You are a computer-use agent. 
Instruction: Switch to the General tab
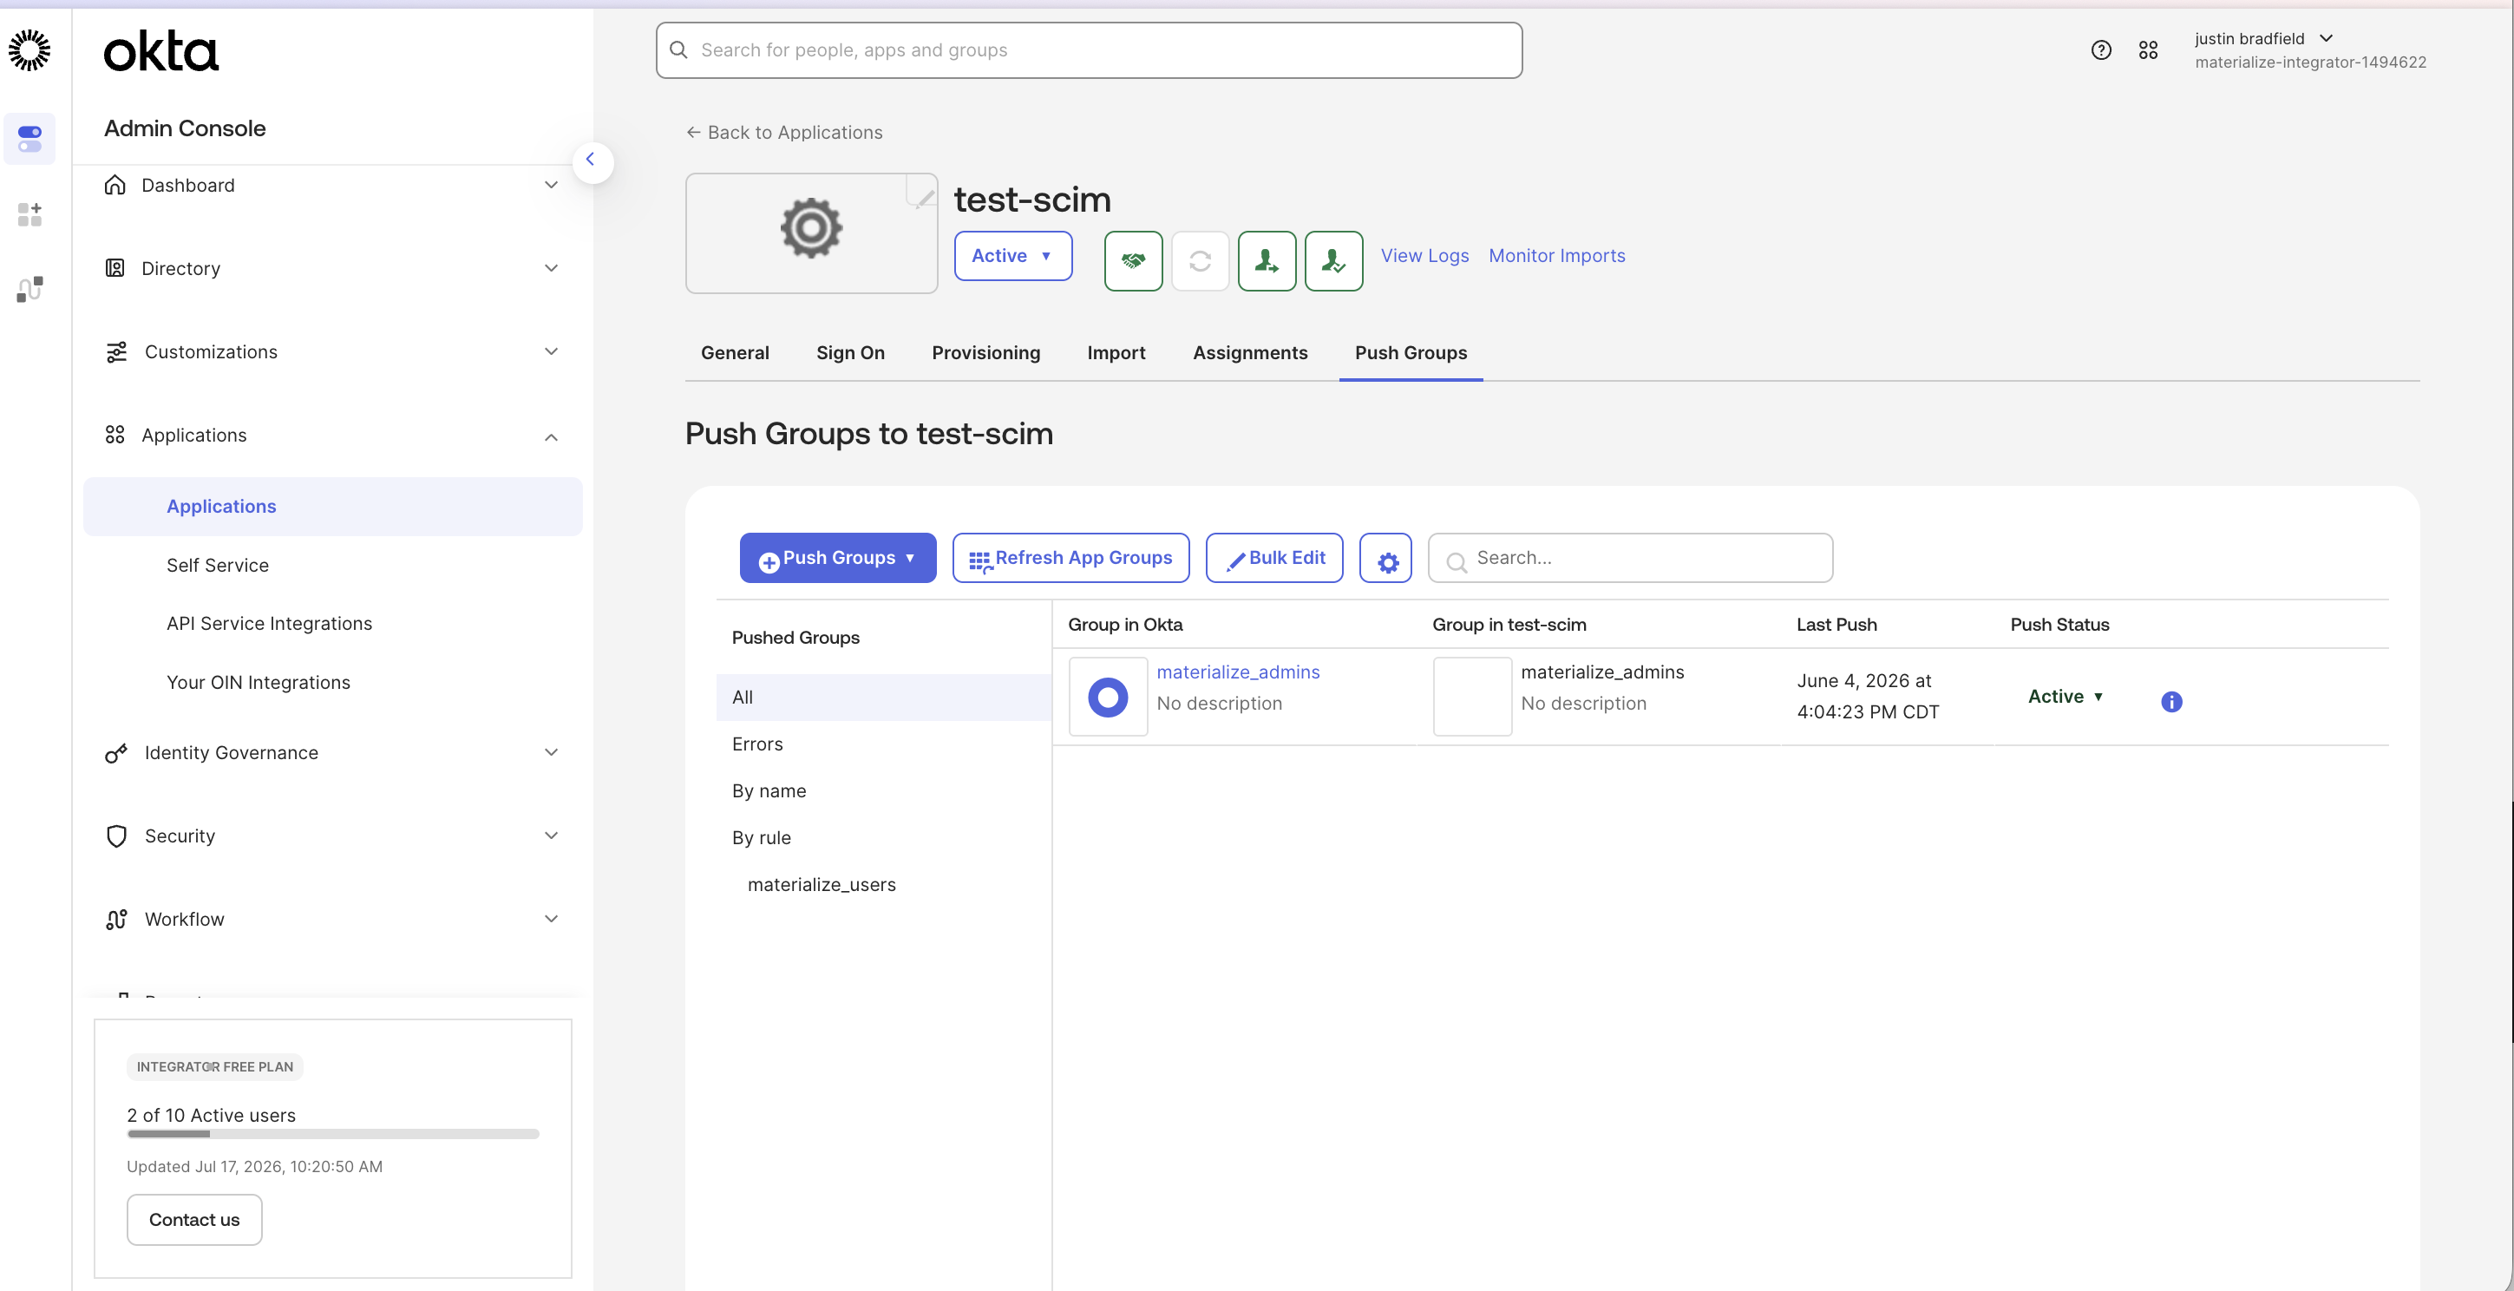(734, 353)
